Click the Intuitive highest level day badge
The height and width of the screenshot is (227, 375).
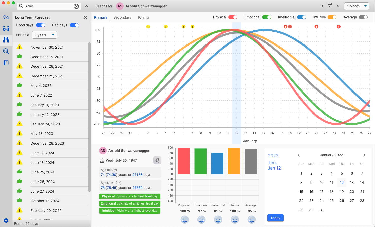(130, 211)
